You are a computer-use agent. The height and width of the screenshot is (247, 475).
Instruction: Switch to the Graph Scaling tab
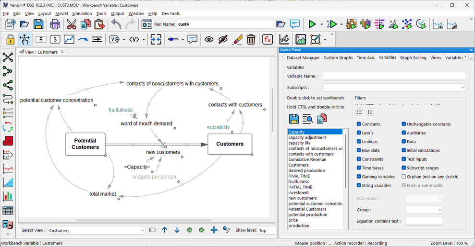[413, 57]
